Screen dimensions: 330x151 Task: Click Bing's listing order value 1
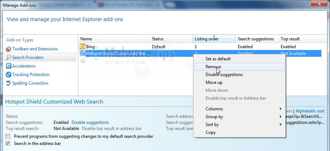[x=196, y=47]
